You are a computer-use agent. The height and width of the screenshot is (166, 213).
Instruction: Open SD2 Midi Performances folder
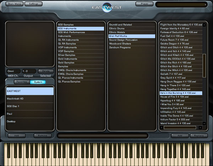pos(81,32)
